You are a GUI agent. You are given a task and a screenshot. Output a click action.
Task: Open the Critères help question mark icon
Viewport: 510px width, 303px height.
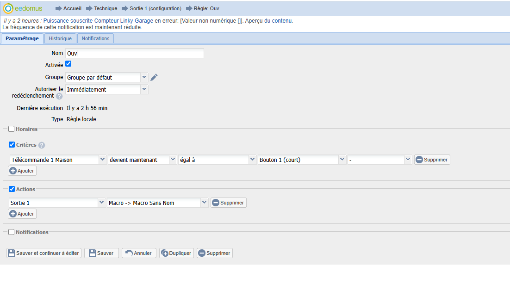tap(42, 145)
